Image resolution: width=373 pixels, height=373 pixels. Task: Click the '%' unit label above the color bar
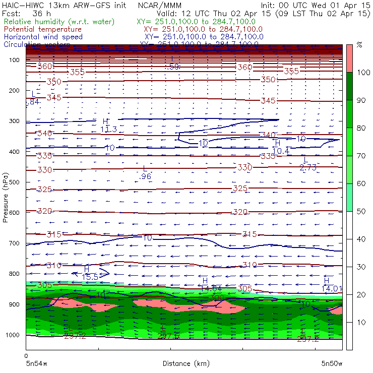coord(359,45)
